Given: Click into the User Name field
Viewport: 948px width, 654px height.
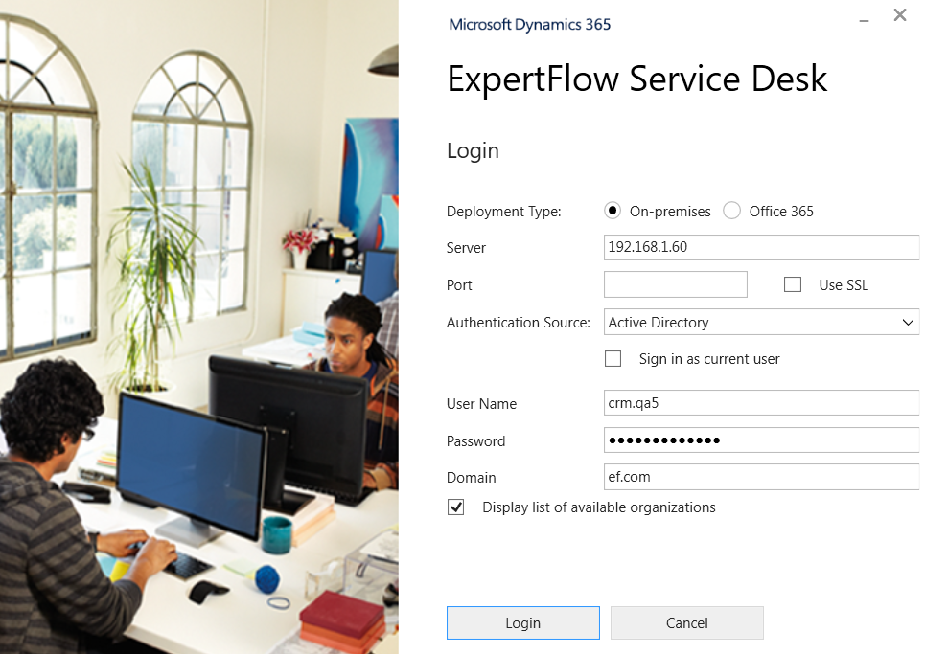Looking at the screenshot, I should [761, 403].
